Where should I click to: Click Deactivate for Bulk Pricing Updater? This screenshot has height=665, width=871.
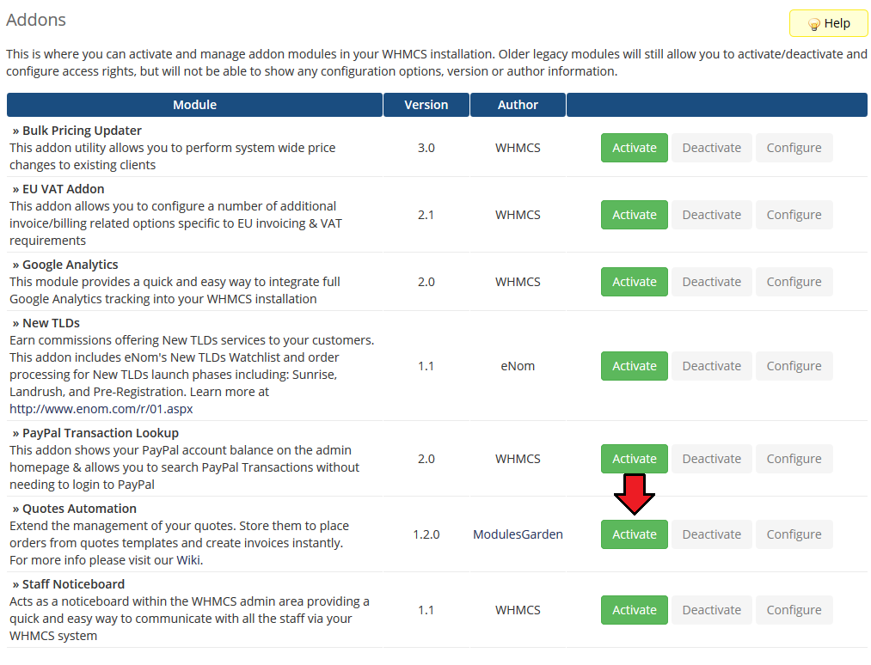712,148
